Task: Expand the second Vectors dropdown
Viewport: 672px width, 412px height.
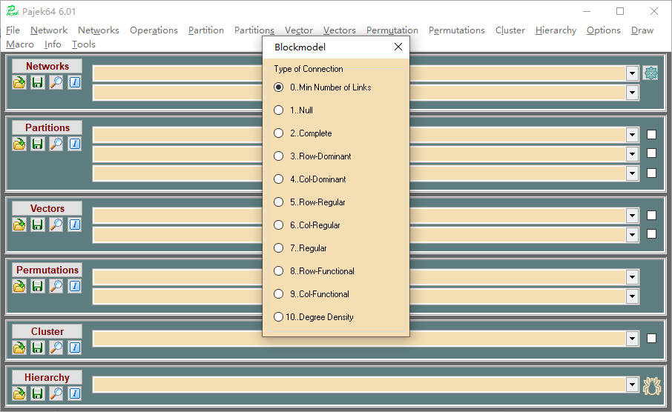Action: tap(632, 234)
